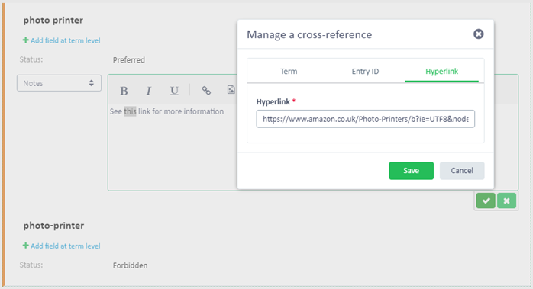The width and height of the screenshot is (533, 289).
Task: Switch to the Term tab
Action: point(289,72)
